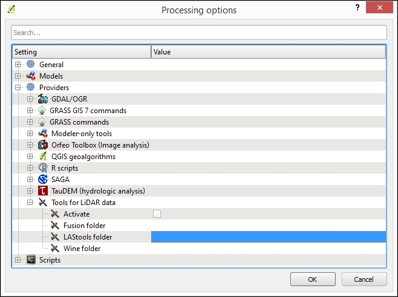Collapse the Providers group
Viewport: 398px width, 297px height.
[x=18, y=87]
